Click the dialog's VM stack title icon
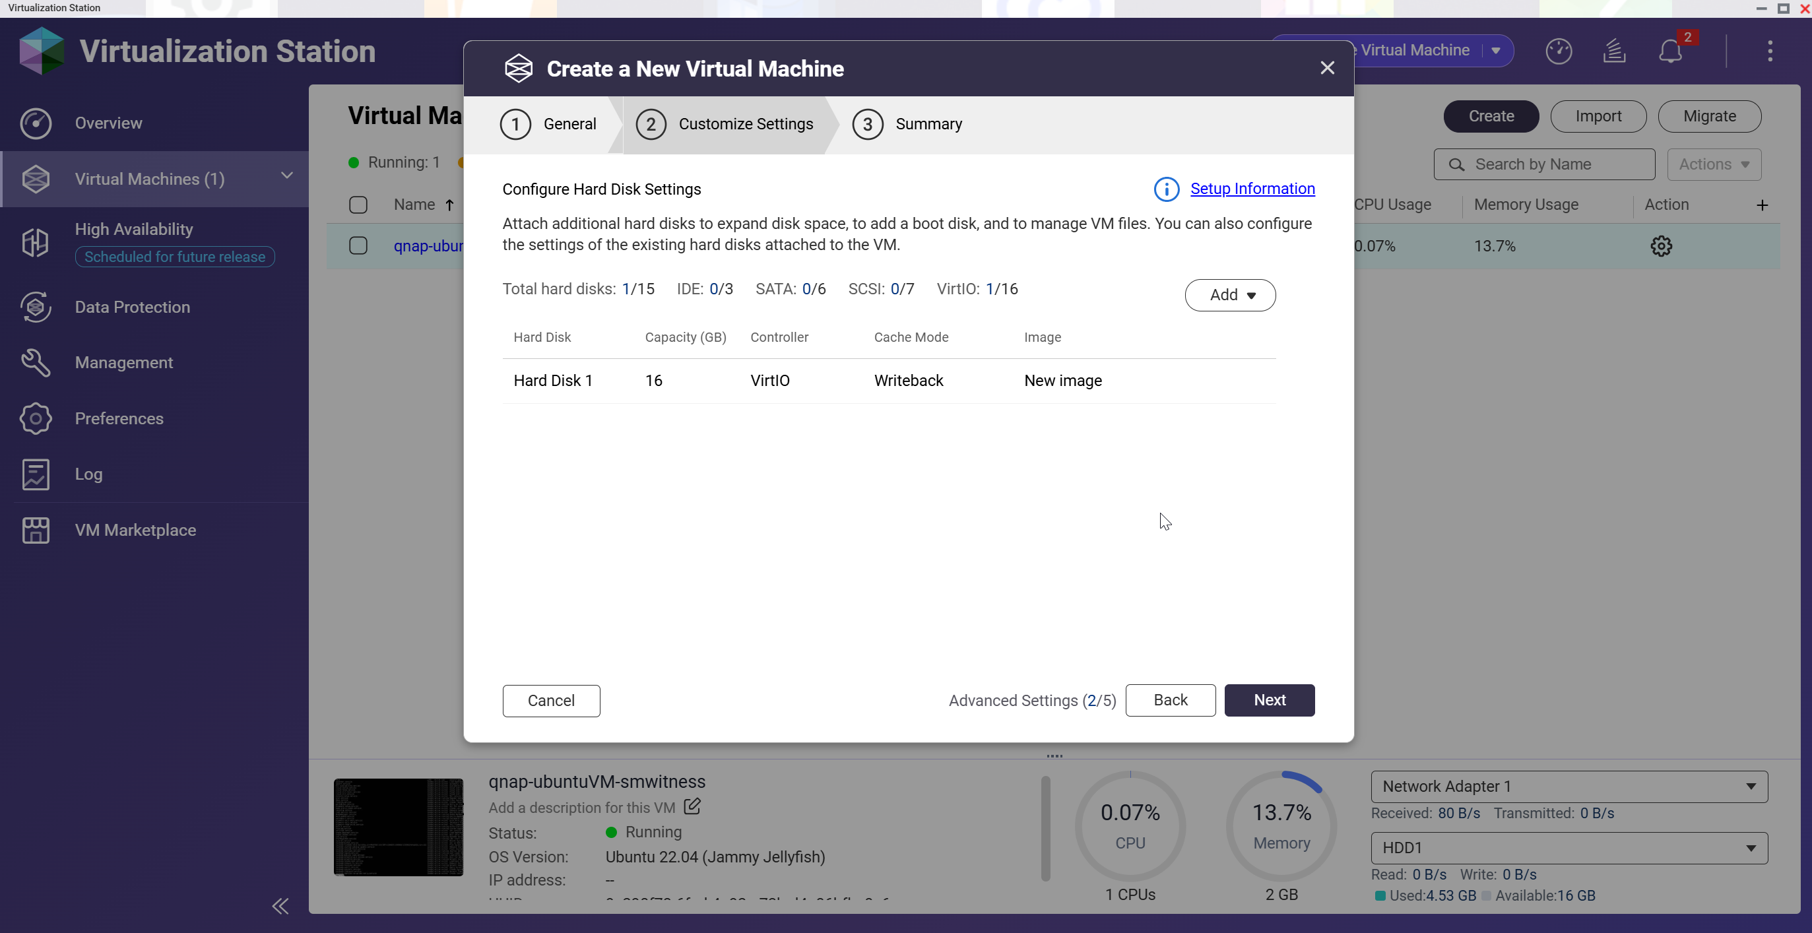 coord(519,68)
